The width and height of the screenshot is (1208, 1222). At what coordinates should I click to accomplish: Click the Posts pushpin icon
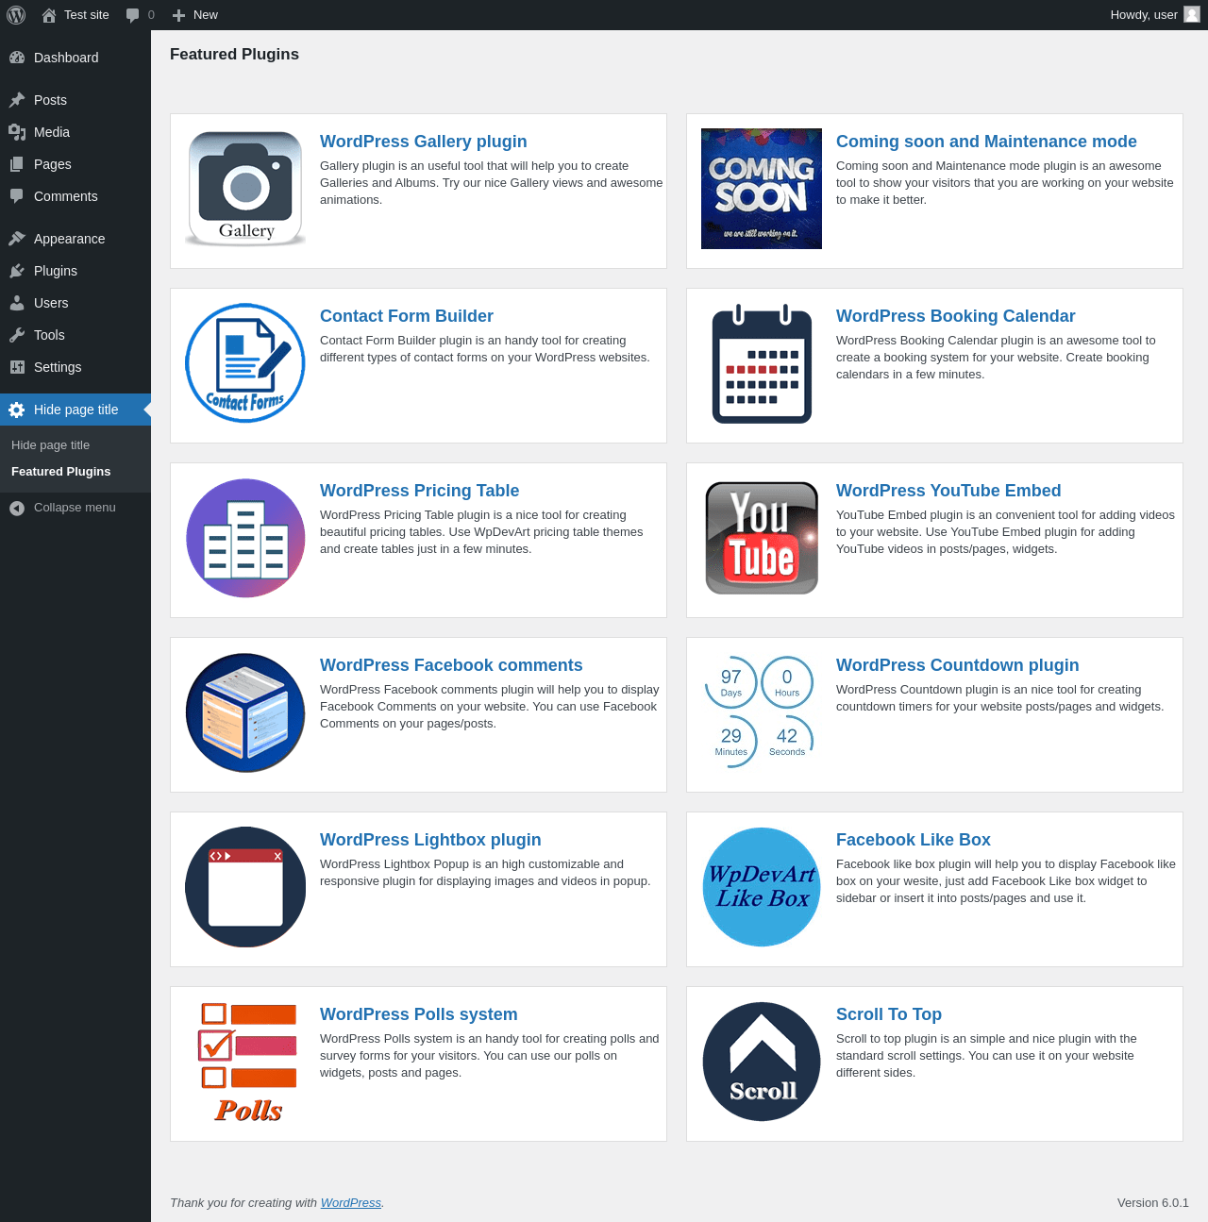point(17,100)
